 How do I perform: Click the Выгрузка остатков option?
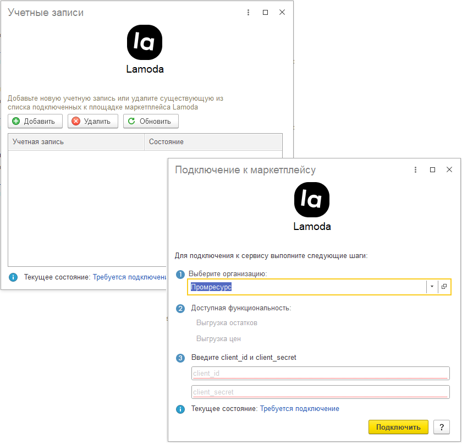227,323
